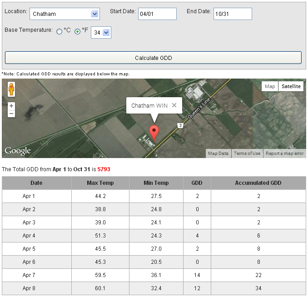
Task: Click the GDD column header
Action: (197, 183)
